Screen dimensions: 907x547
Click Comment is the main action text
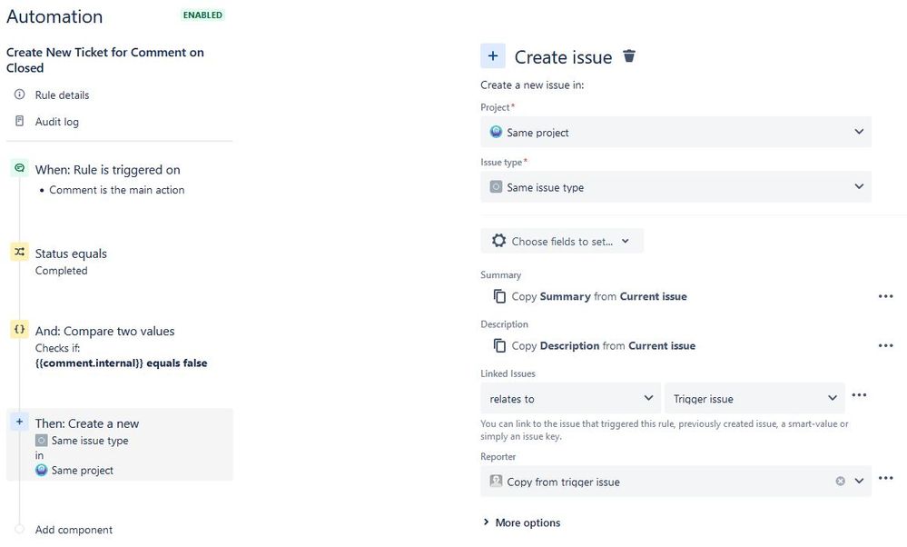tap(117, 190)
